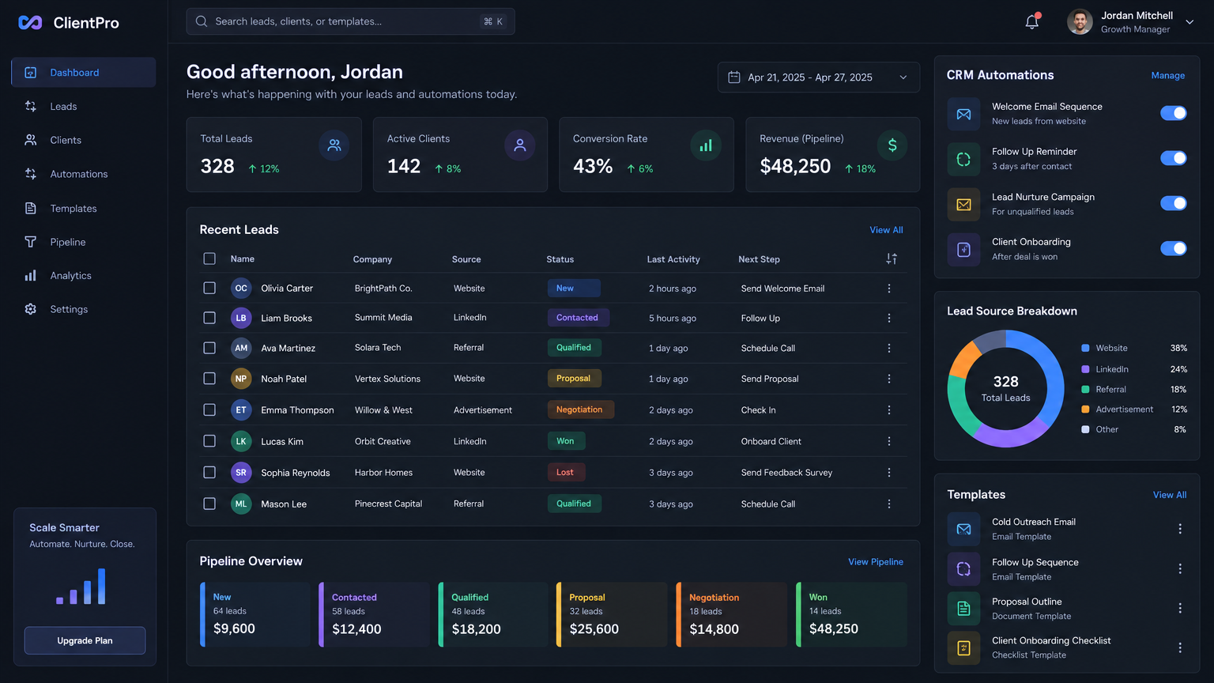Screen dimensions: 1214x683
Task: Check the box next to Liam Brooks
Action: coord(209,318)
